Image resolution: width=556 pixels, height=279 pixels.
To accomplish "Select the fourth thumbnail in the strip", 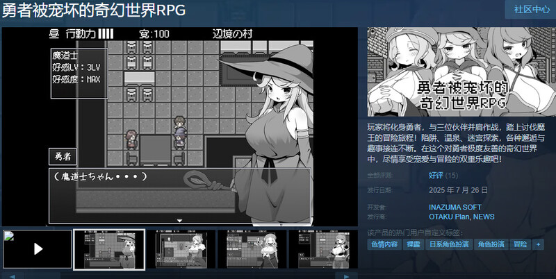I will pyautogui.click(x=252, y=249).
